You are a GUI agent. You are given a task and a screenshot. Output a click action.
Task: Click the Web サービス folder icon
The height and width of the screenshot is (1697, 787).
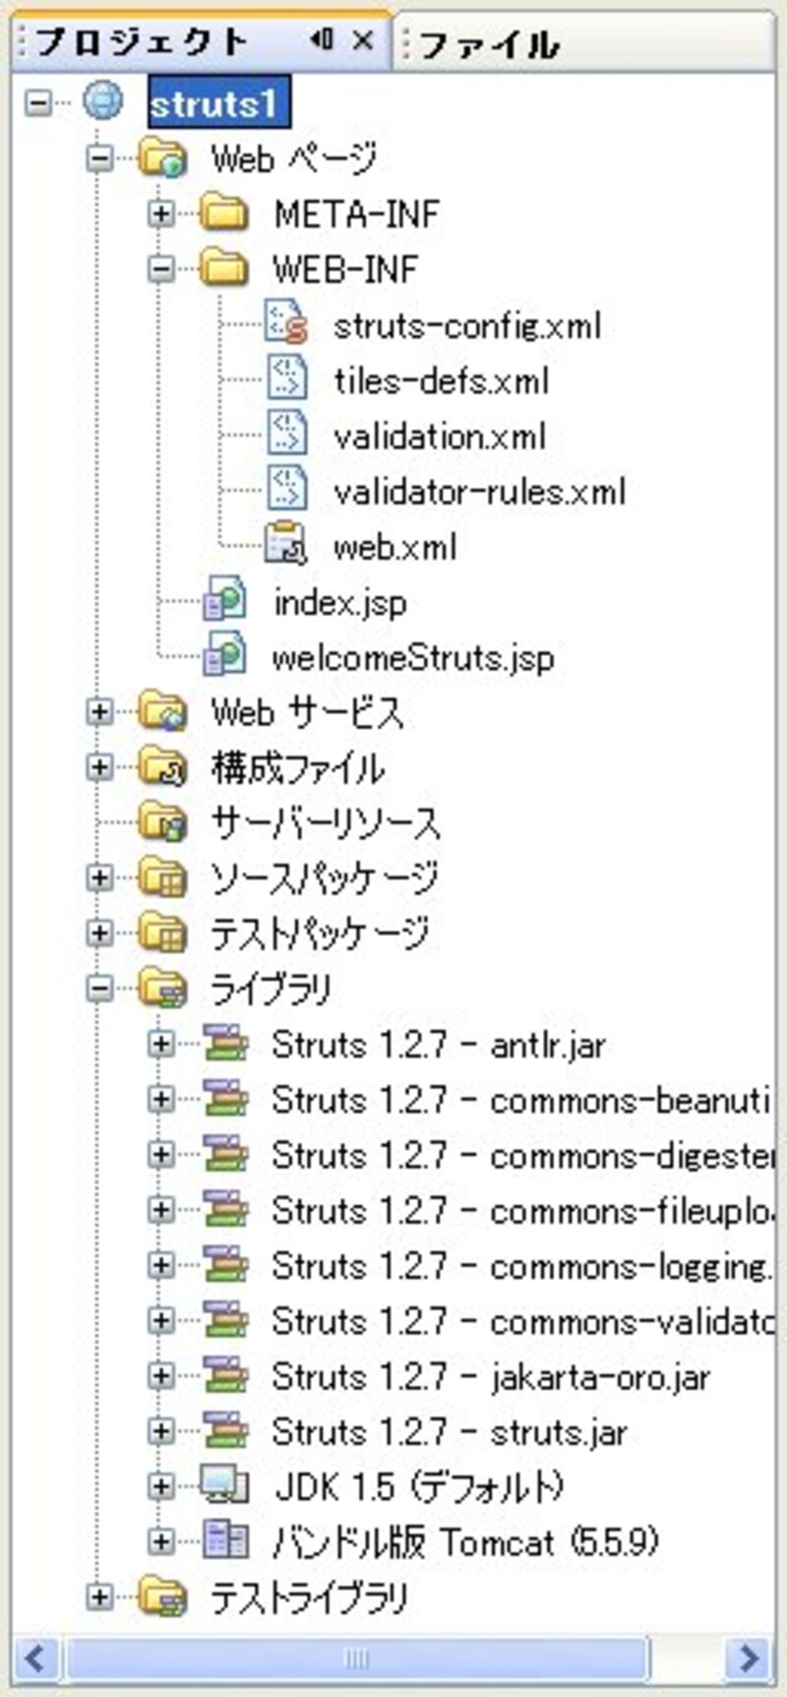(x=162, y=711)
